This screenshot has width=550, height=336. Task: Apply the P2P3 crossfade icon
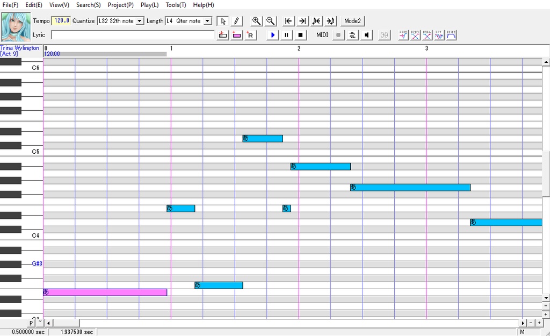[x=415, y=35]
